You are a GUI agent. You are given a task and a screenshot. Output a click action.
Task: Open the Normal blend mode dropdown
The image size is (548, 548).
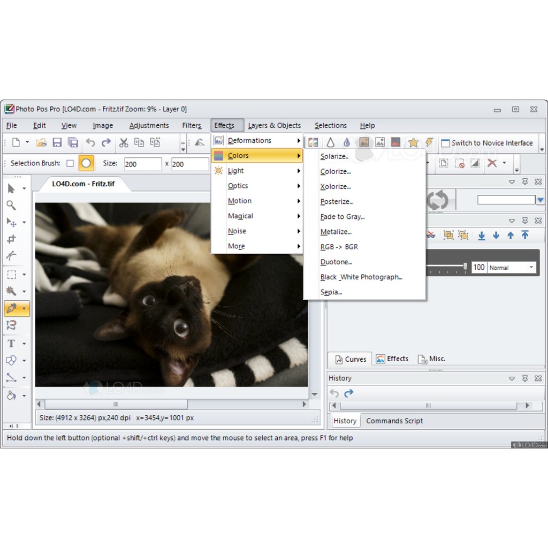pos(512,268)
